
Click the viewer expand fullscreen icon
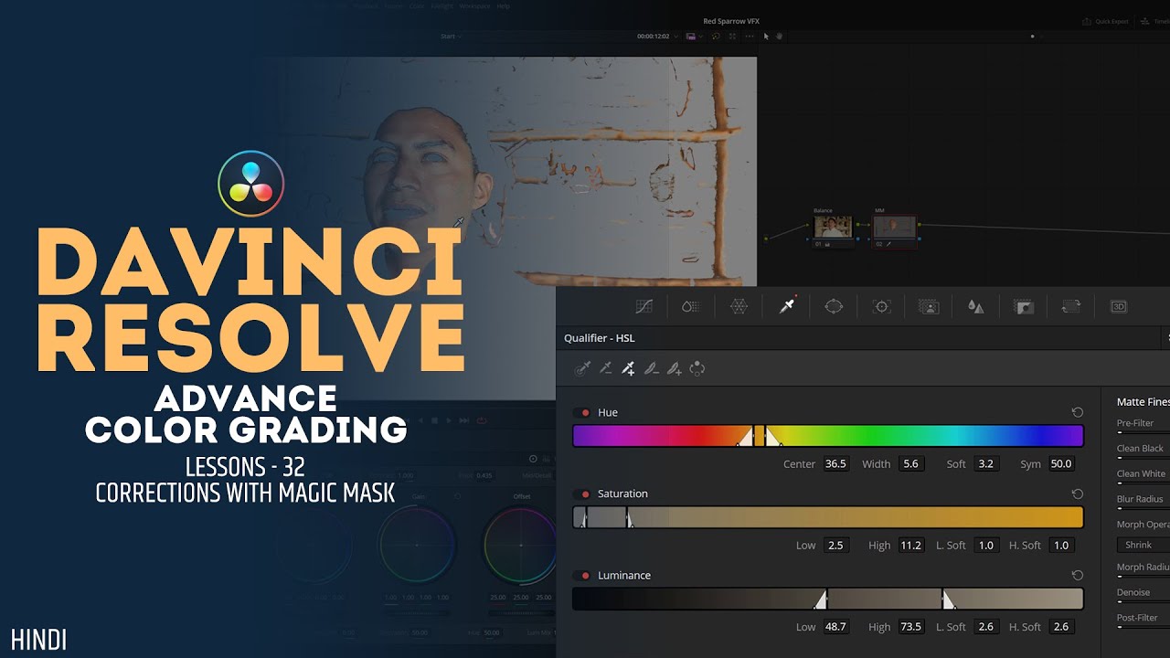tap(732, 36)
